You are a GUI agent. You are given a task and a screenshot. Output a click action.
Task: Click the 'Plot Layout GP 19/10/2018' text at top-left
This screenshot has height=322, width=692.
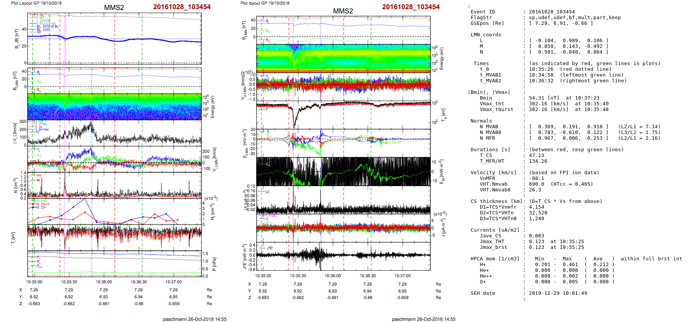(36, 3)
